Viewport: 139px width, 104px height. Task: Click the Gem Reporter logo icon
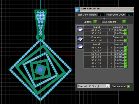(x=77, y=10)
